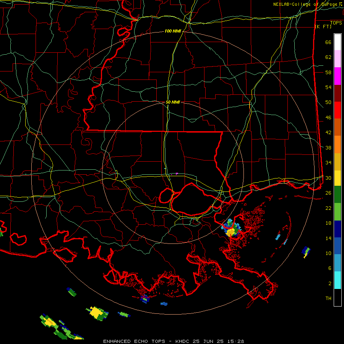Select the "38" scale label

point(328,148)
